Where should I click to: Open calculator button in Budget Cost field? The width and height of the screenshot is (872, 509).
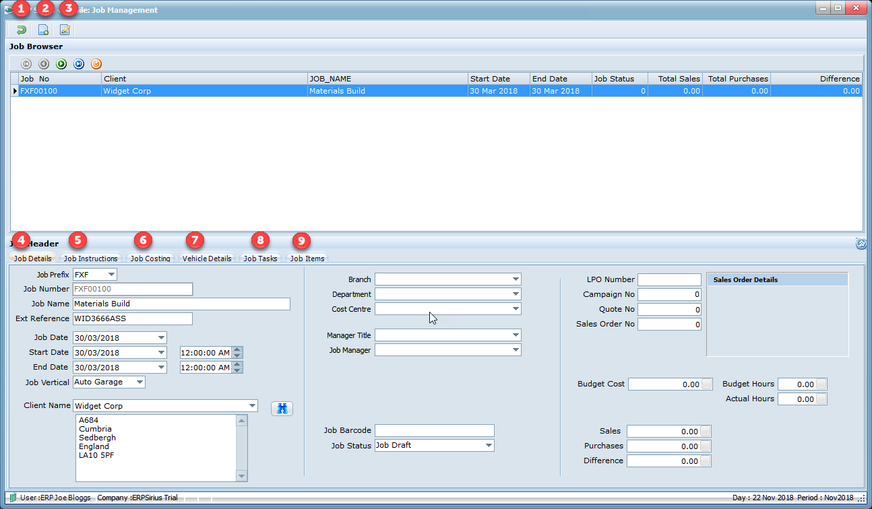(x=707, y=384)
